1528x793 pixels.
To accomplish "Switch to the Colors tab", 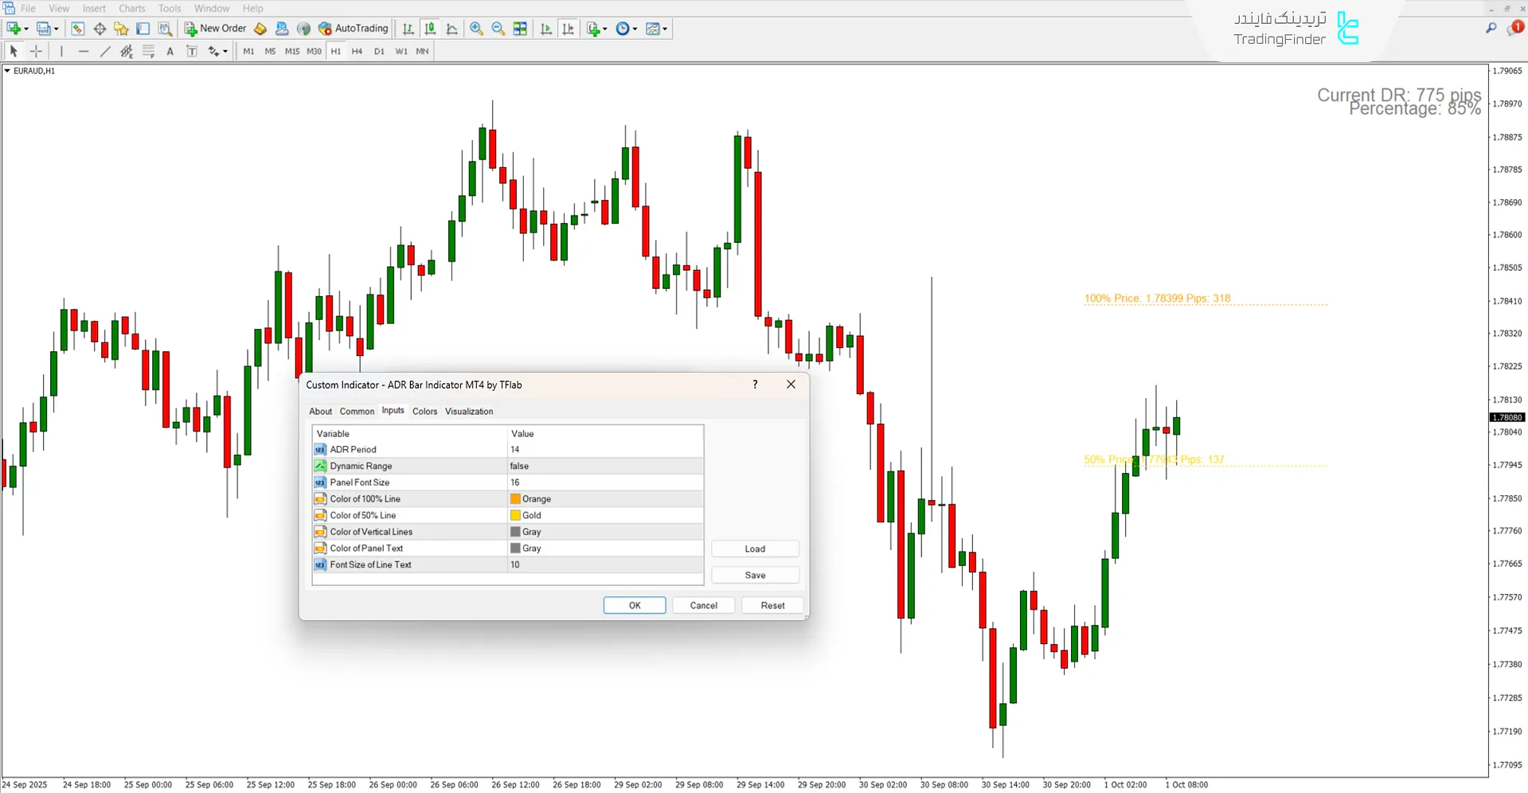I will click(x=424, y=412).
